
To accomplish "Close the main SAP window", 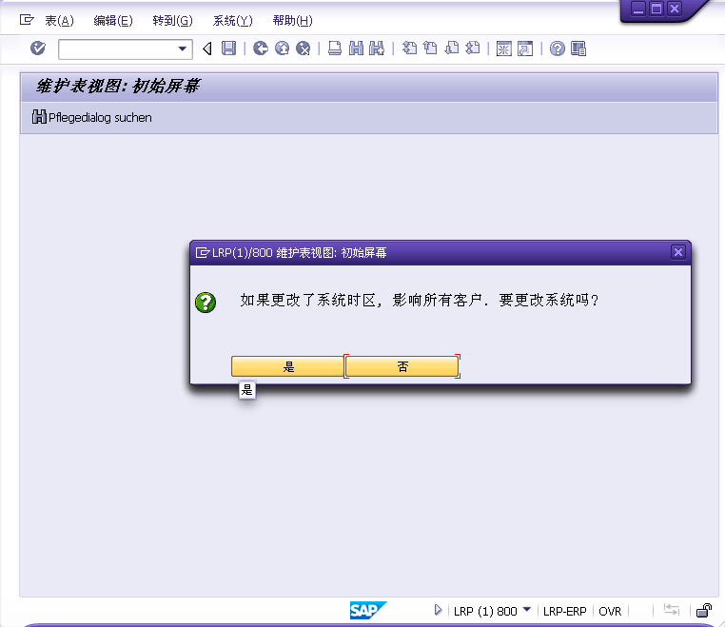I will [x=675, y=9].
